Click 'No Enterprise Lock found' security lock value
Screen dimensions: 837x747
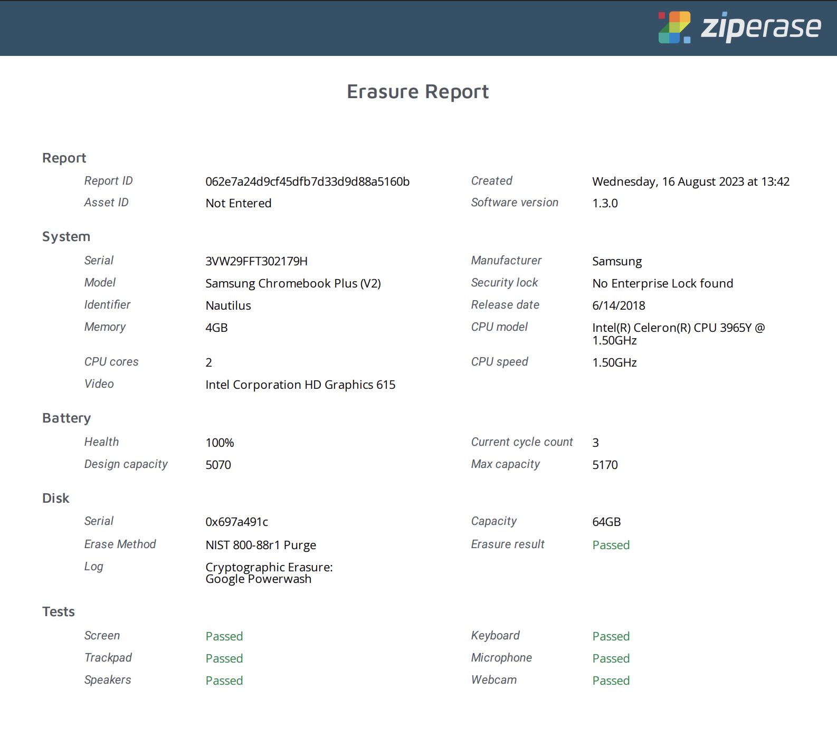663,283
